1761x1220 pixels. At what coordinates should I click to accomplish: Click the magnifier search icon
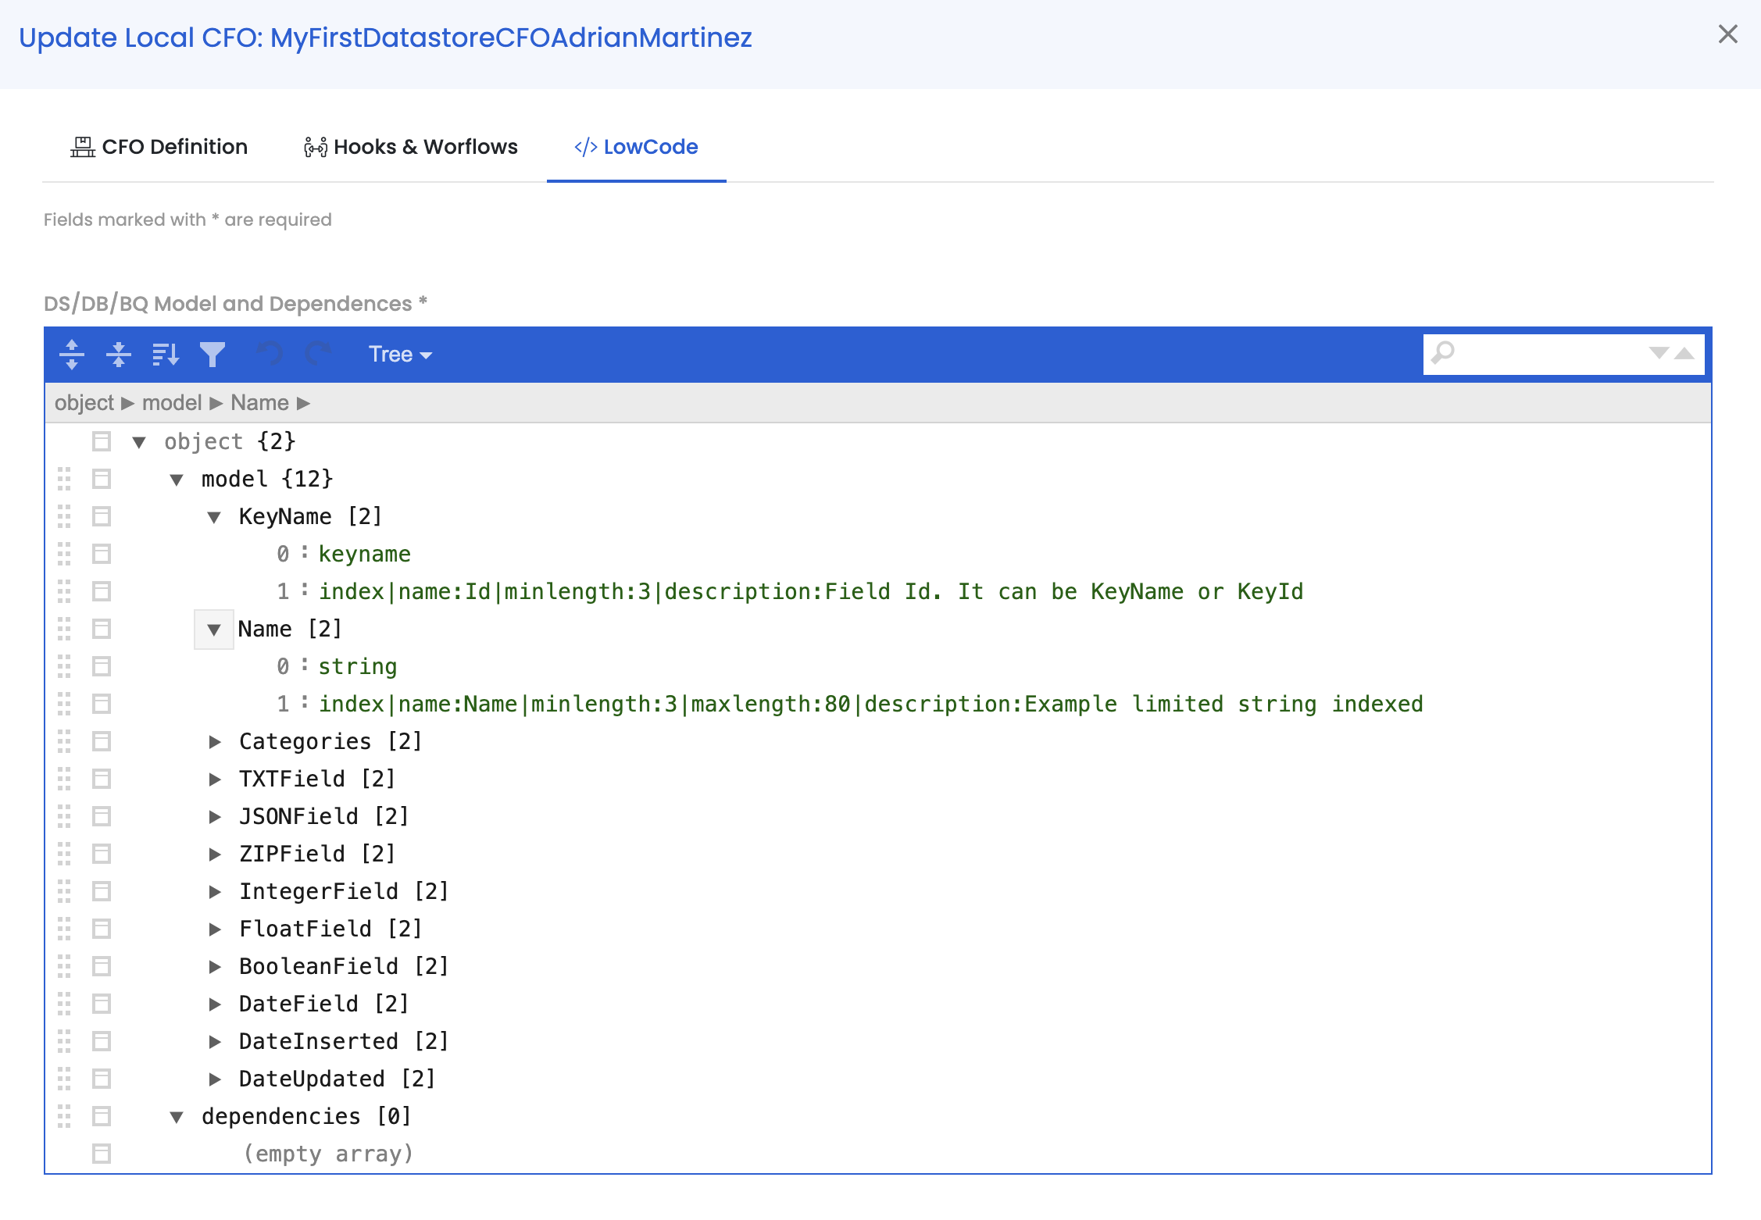point(1443,353)
